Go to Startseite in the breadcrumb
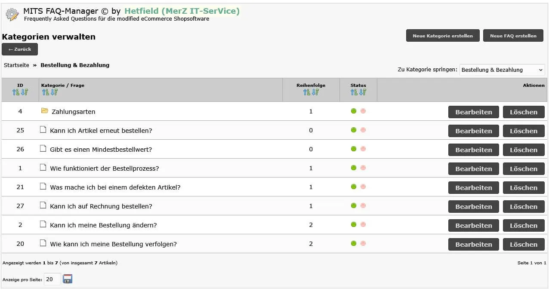 (x=17, y=65)
